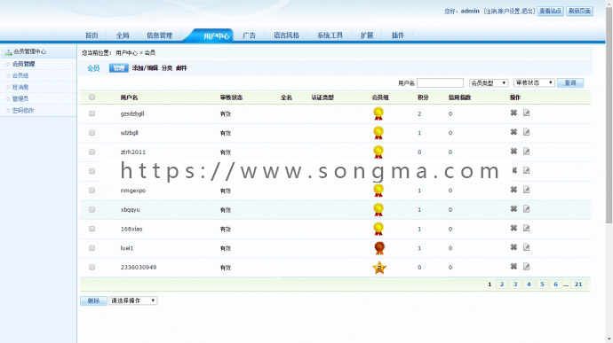The width and height of the screenshot is (613, 343).
Task: Click delete X in the bronze-medal row
Action: [513, 247]
